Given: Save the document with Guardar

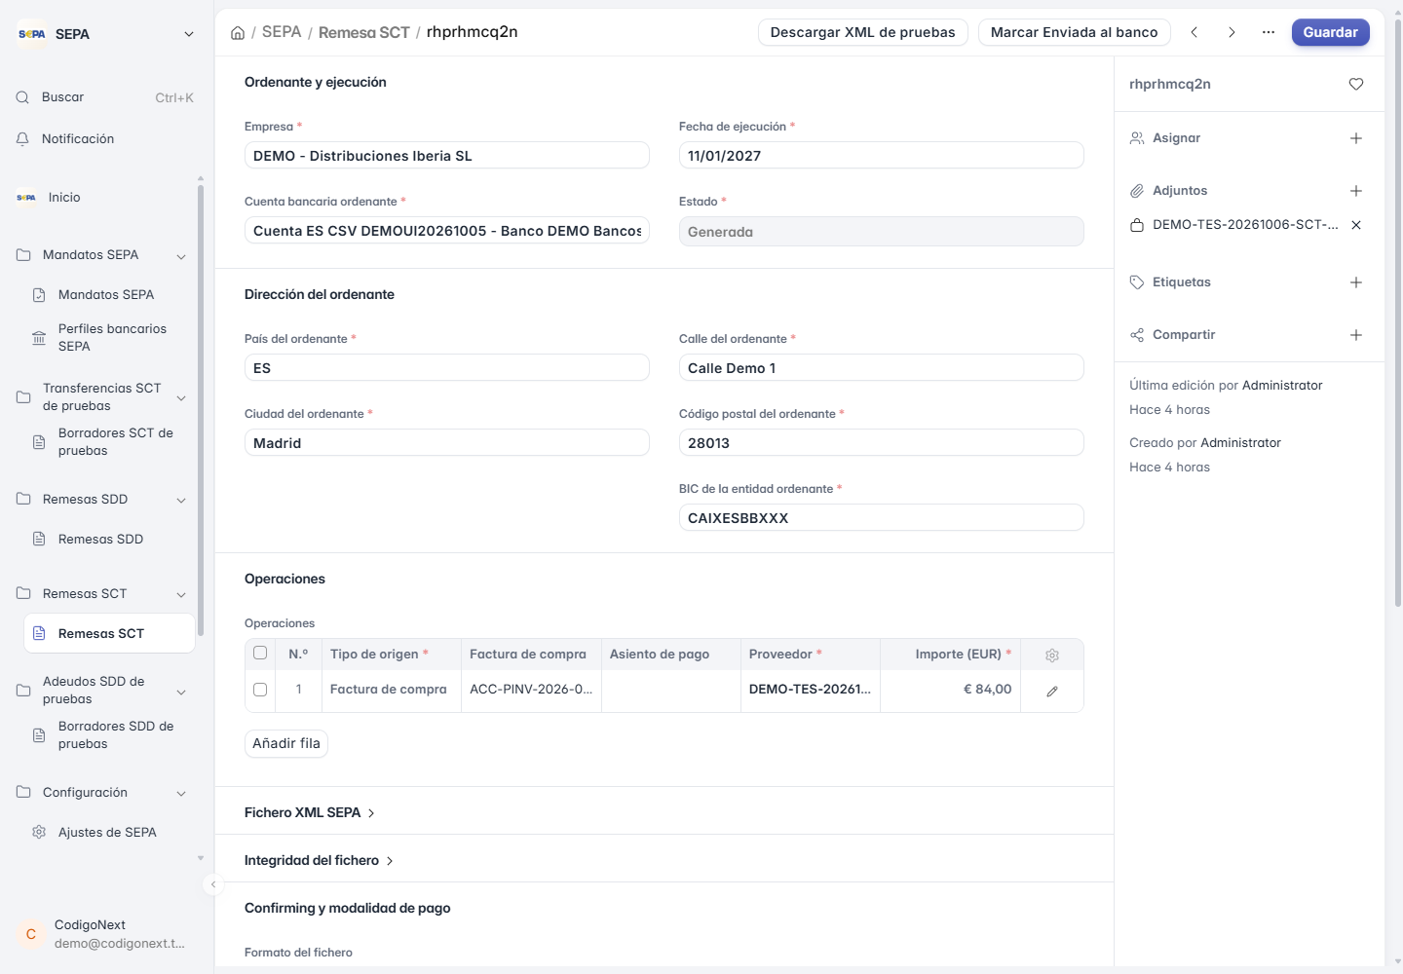Looking at the screenshot, I should (1331, 32).
